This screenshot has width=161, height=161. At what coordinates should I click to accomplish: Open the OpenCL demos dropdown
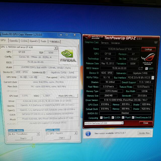75,133
